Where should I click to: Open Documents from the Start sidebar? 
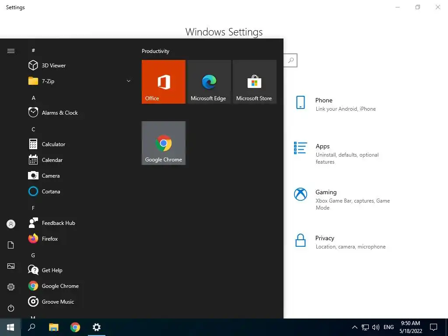tap(11, 245)
